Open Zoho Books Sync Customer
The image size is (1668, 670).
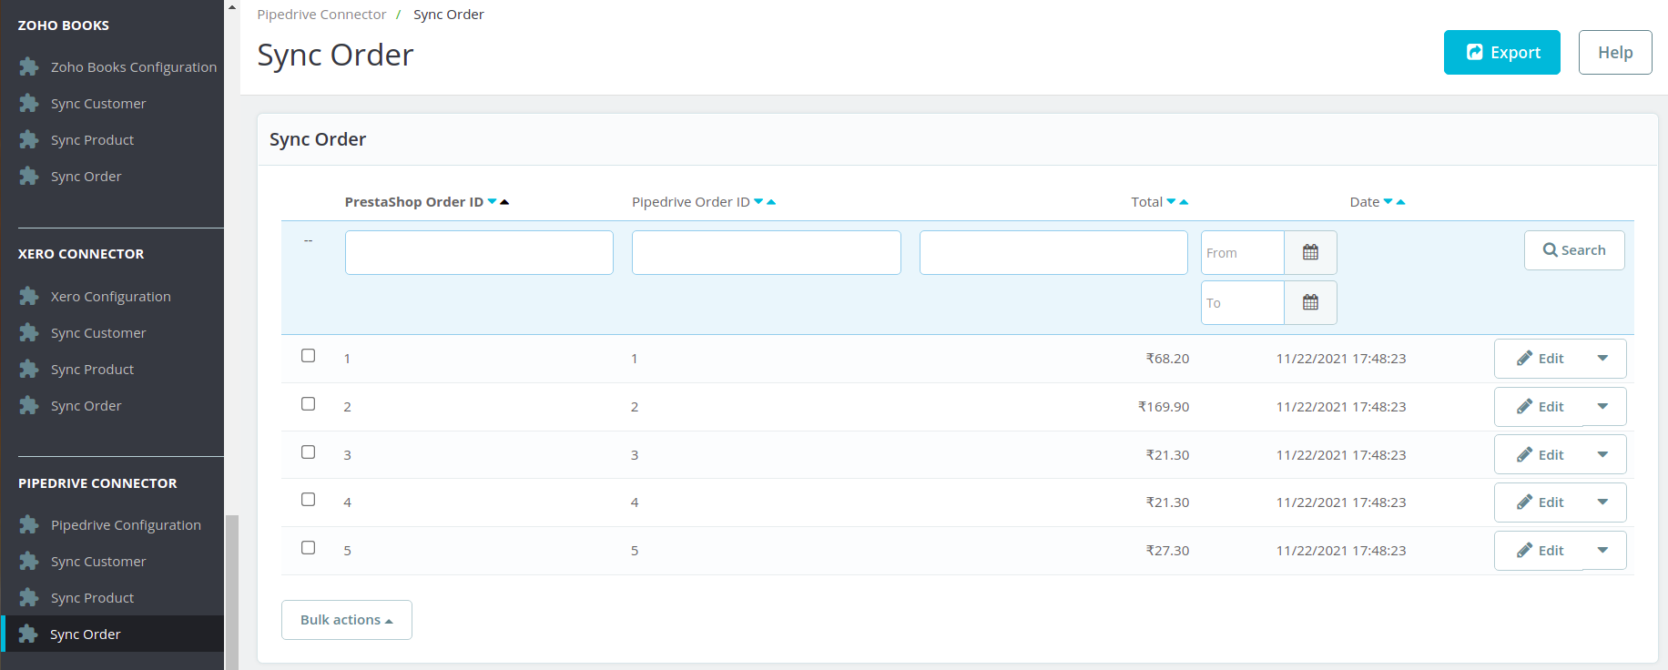pyautogui.click(x=98, y=103)
